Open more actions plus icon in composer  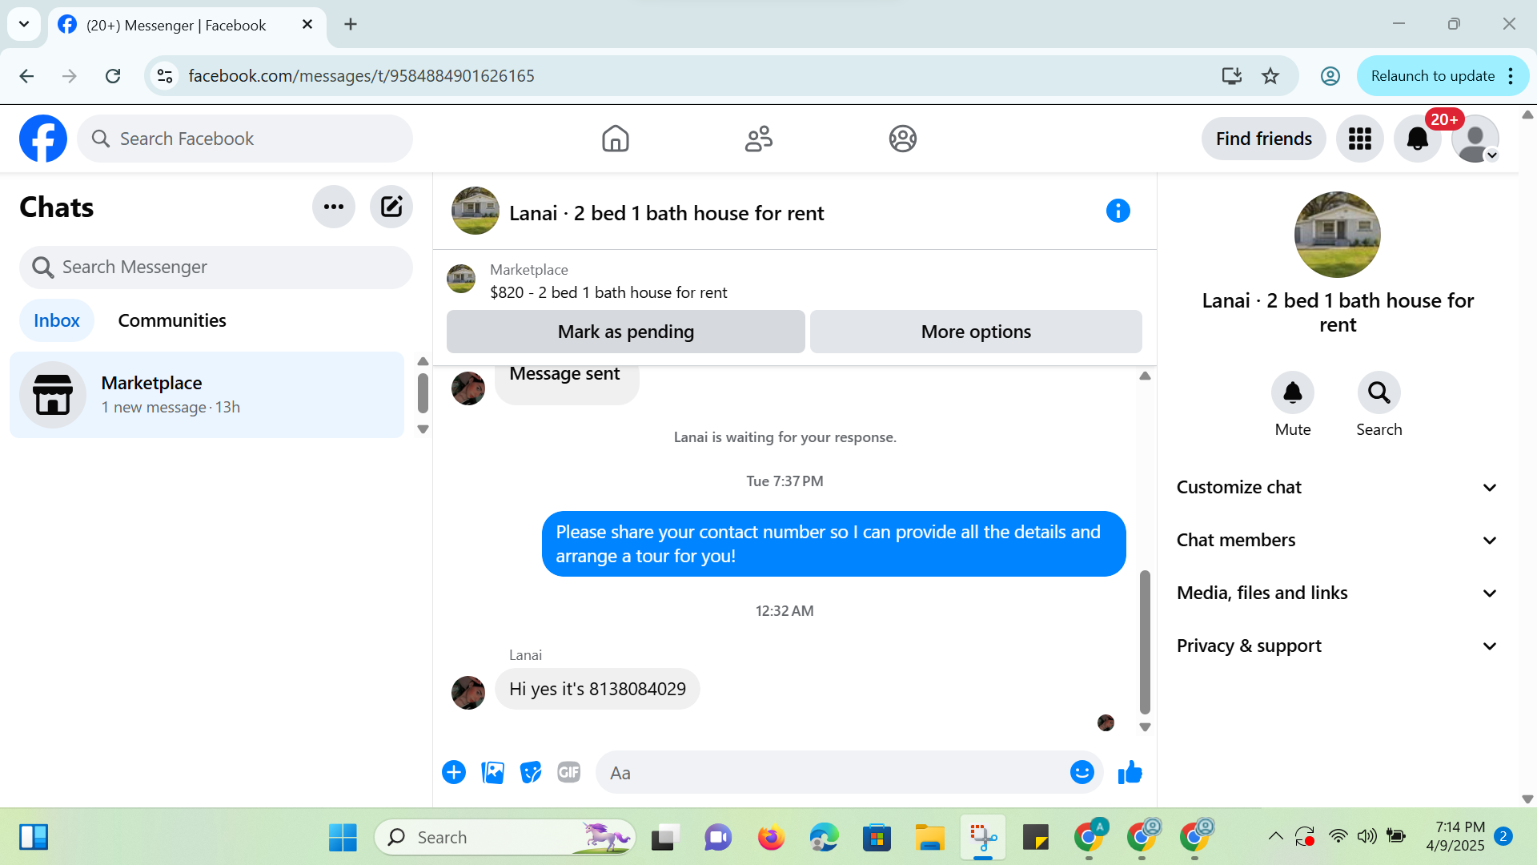pos(454,772)
